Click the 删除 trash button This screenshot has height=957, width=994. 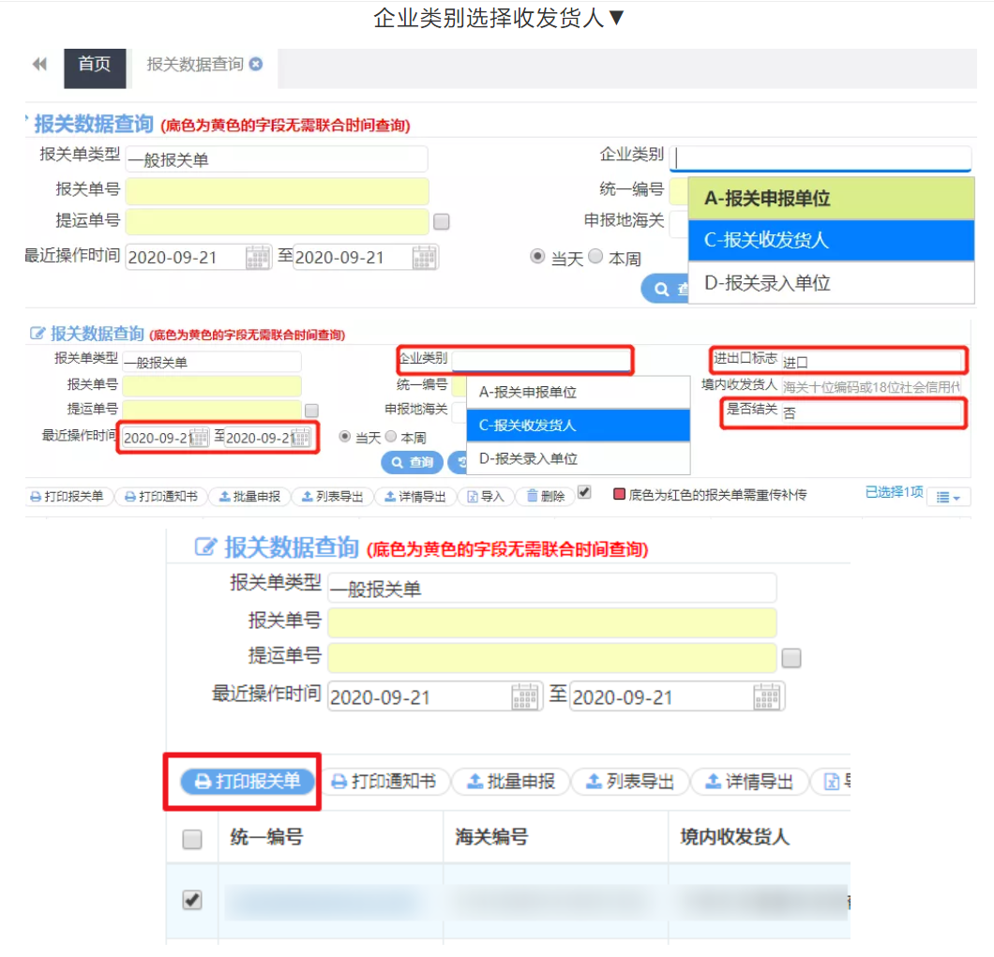(x=545, y=497)
